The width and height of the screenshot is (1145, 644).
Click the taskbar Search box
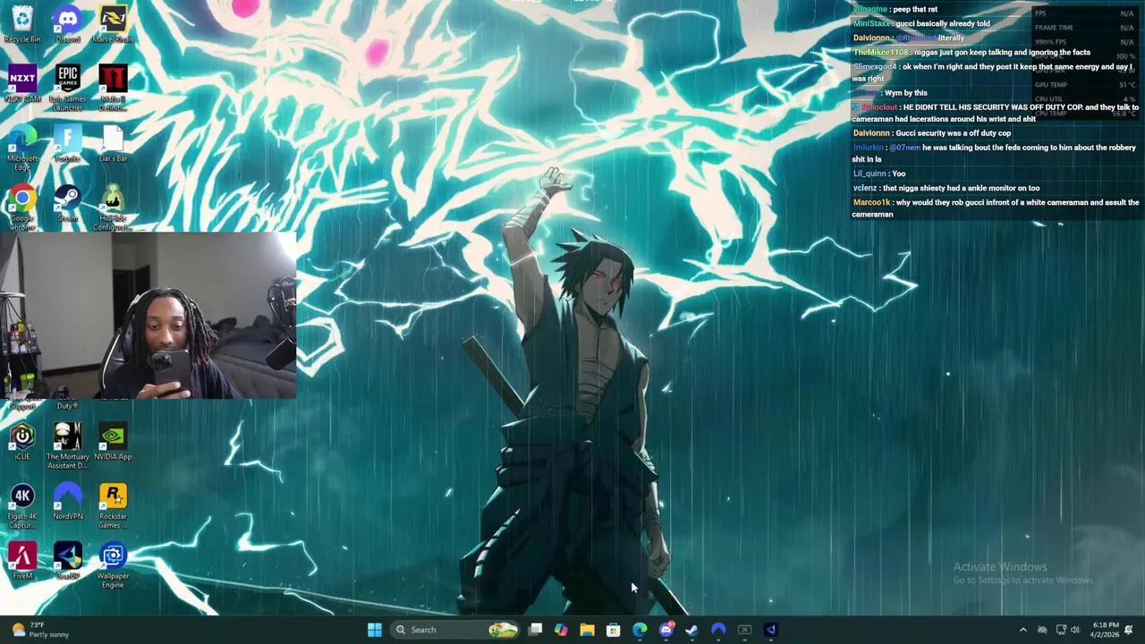(456, 630)
